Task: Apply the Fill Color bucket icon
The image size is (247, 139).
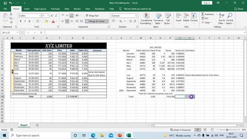Action: (x=46, y=21)
